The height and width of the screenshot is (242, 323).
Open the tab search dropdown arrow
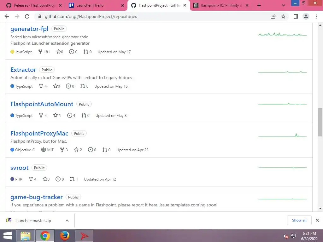284,5
